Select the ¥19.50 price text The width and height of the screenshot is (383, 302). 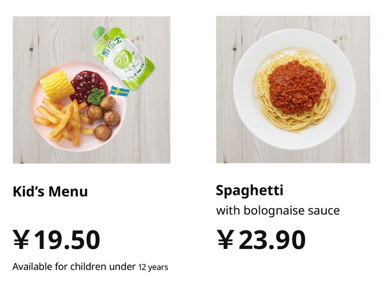(56, 239)
